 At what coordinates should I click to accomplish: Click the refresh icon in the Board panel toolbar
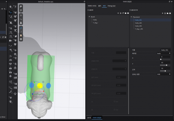[x=123, y=13]
